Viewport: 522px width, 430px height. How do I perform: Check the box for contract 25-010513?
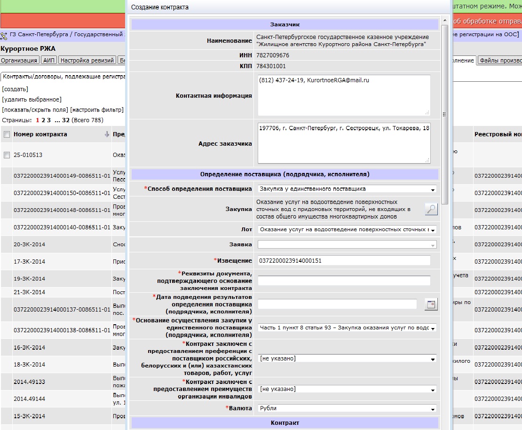click(x=7, y=155)
